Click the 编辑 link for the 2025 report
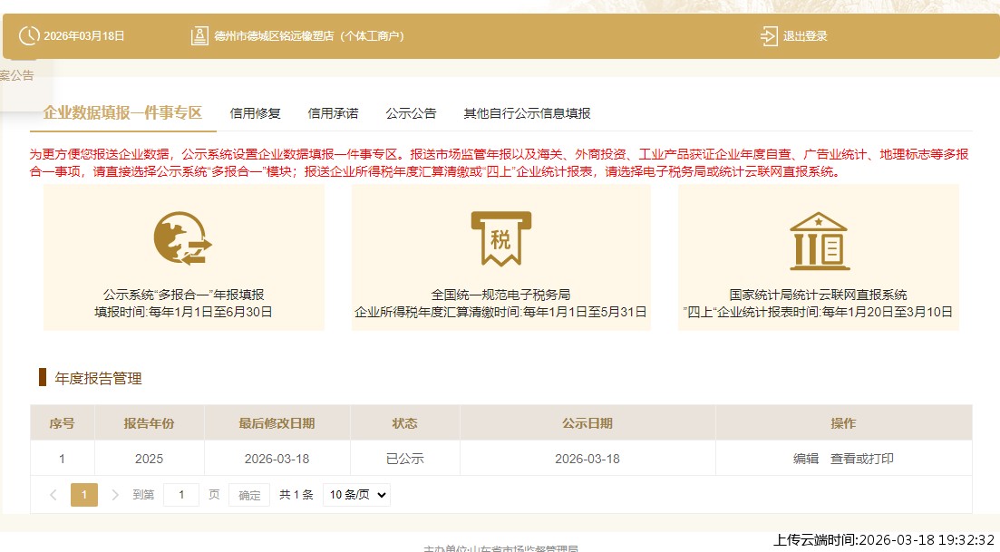The height and width of the screenshot is (552, 1000). [x=804, y=459]
